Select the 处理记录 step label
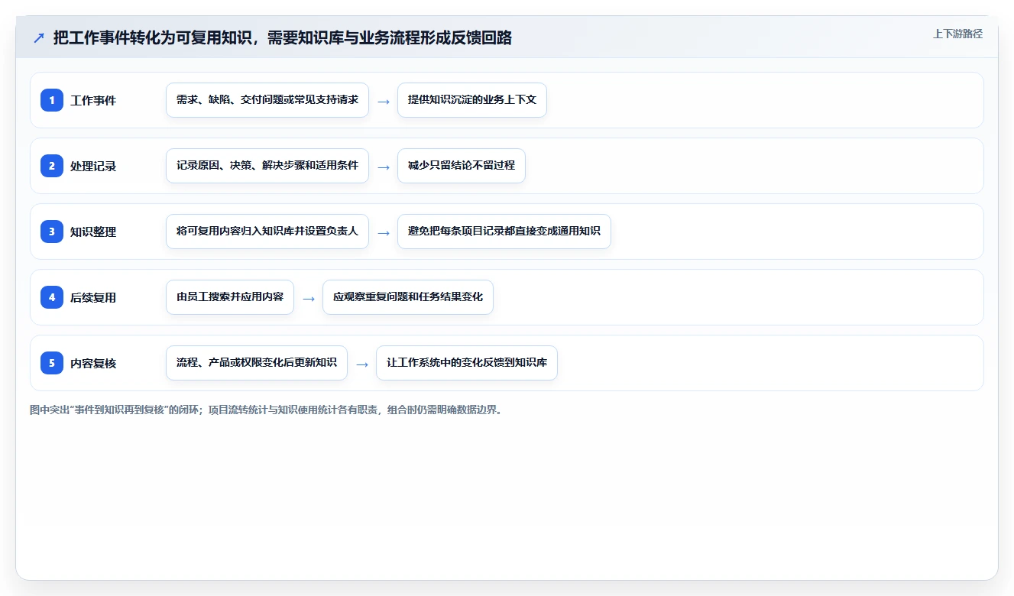The image size is (1014, 596). [93, 166]
